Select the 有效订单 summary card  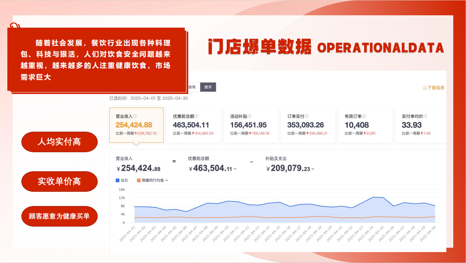(x=365, y=125)
